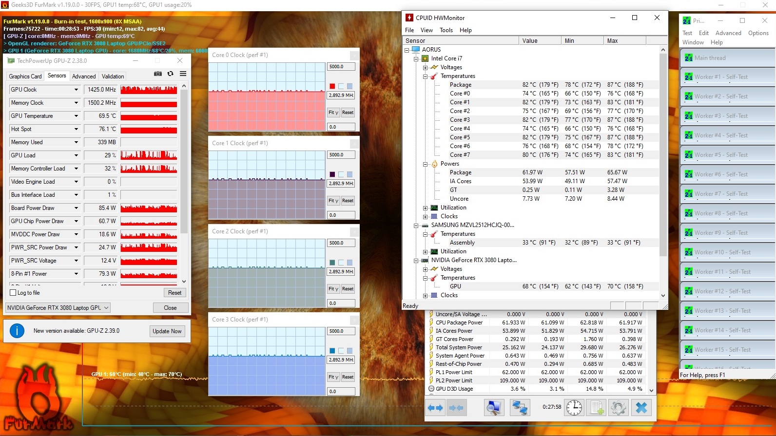Click the Worker #1 Self-Test window icon
The height and width of the screenshot is (436, 776).
coord(688,77)
